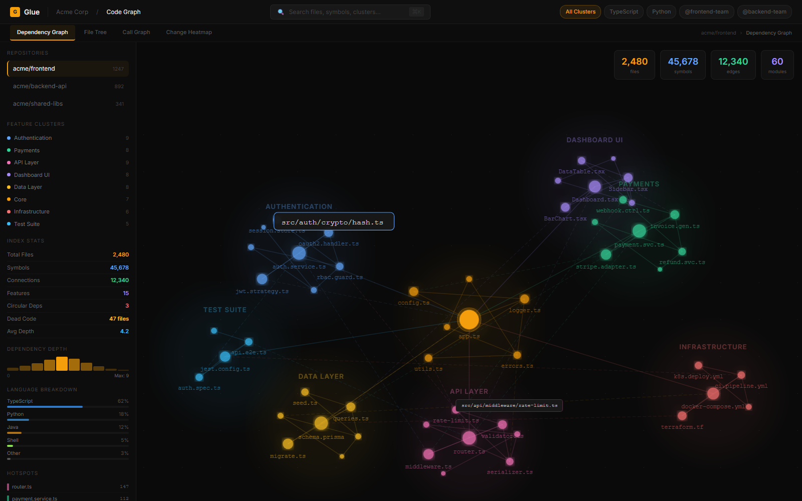Click the tallest dependency depth bar
The width and height of the screenshot is (802, 501).
coord(62,364)
